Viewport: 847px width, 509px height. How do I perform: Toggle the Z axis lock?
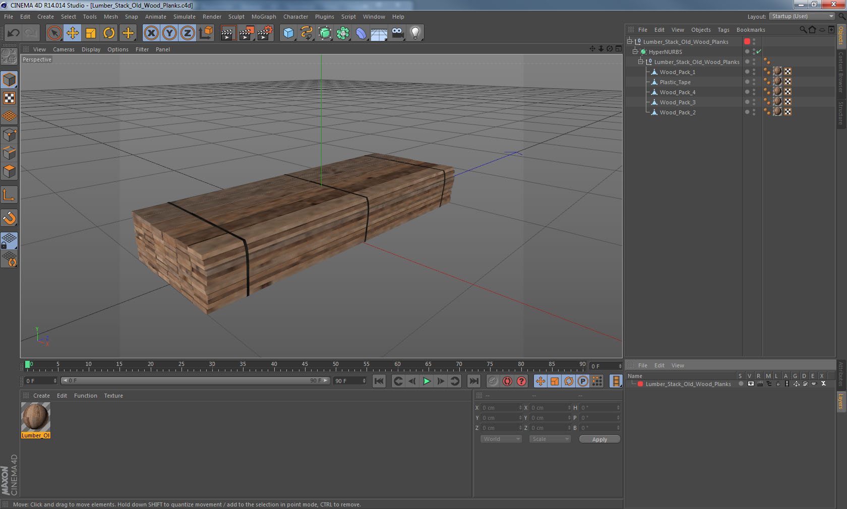[x=188, y=33]
